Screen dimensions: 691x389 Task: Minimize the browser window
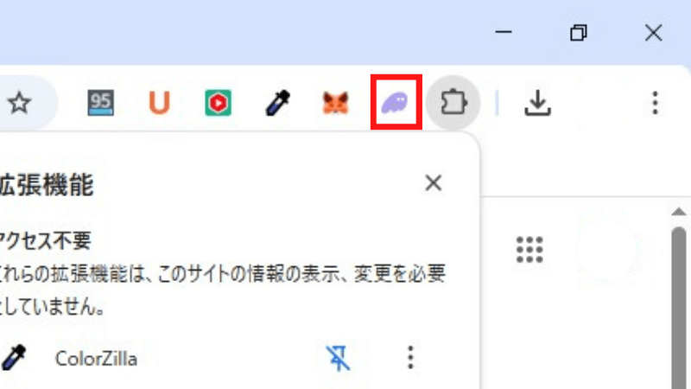(504, 32)
